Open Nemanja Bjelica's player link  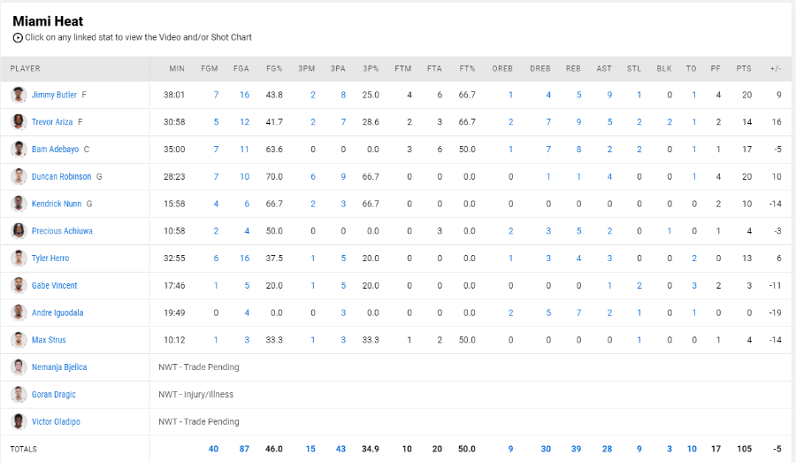(x=59, y=367)
